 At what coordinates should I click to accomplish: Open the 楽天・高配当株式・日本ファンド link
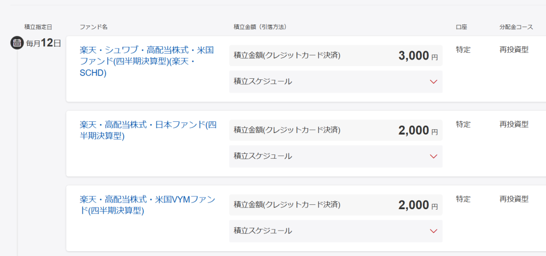[148, 130]
